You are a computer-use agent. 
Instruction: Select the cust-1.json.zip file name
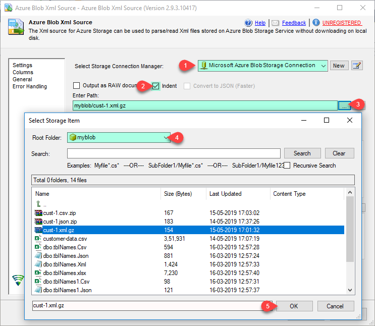pyautogui.click(x=60, y=222)
